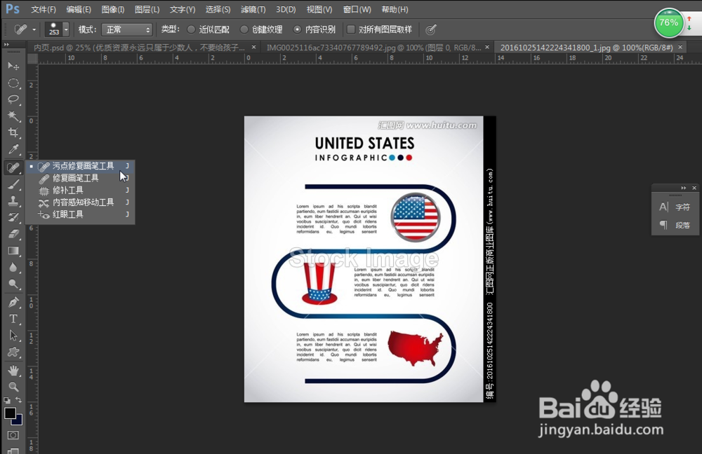Choose 修复画笔工具 from flyout

(80, 178)
